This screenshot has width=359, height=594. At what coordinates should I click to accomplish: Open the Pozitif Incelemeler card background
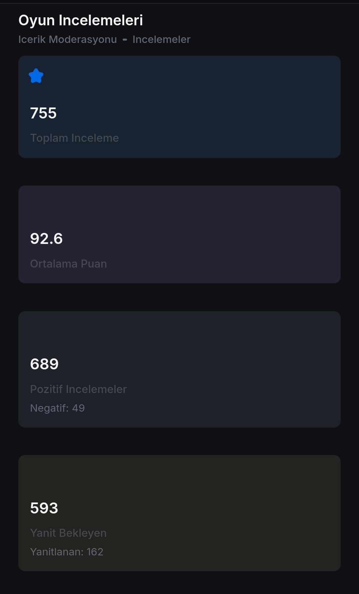(x=233, y=366)
